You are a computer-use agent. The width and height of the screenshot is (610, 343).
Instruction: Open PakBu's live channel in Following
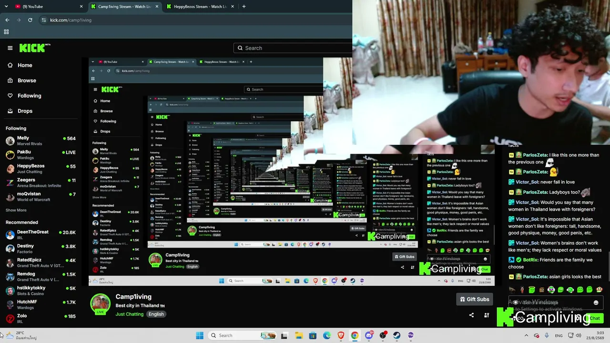click(41, 155)
